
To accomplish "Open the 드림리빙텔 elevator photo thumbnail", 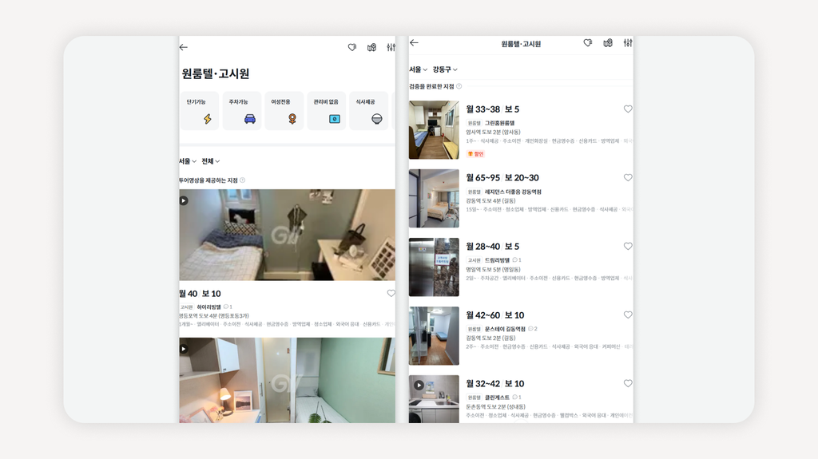I will [x=434, y=267].
